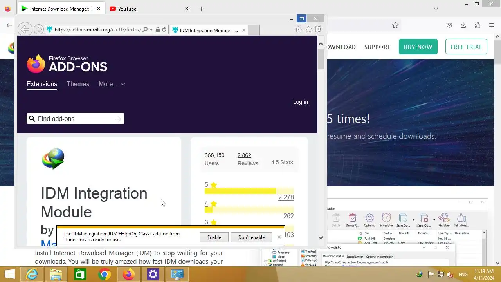Open the Firefox Extensions puzzle icon
The width and height of the screenshot is (501, 282).
(478, 25)
